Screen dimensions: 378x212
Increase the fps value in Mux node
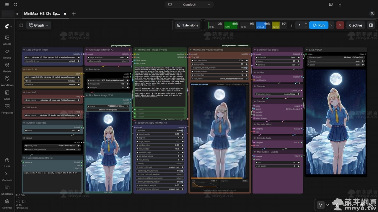point(299,163)
